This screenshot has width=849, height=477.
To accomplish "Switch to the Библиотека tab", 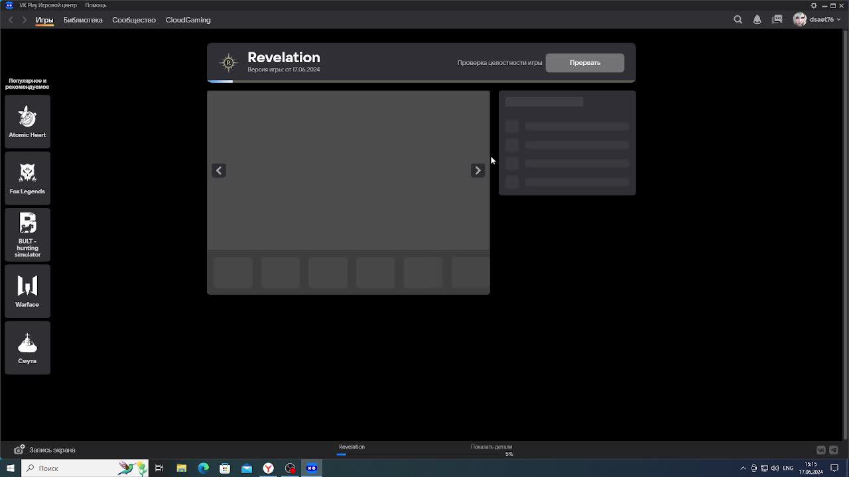I will [83, 20].
